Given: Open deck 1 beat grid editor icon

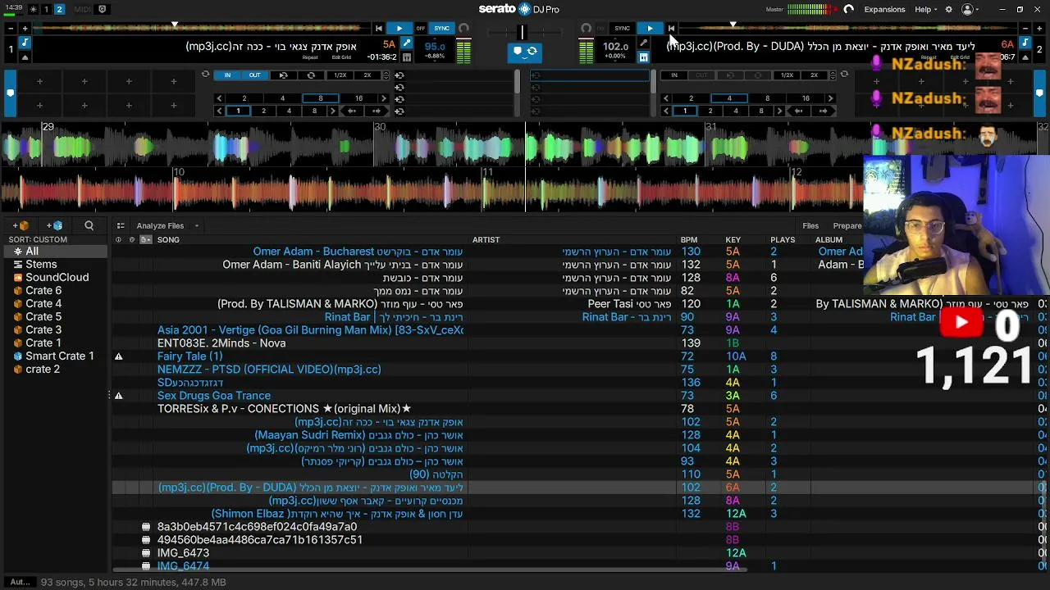Looking at the screenshot, I should (407, 57).
